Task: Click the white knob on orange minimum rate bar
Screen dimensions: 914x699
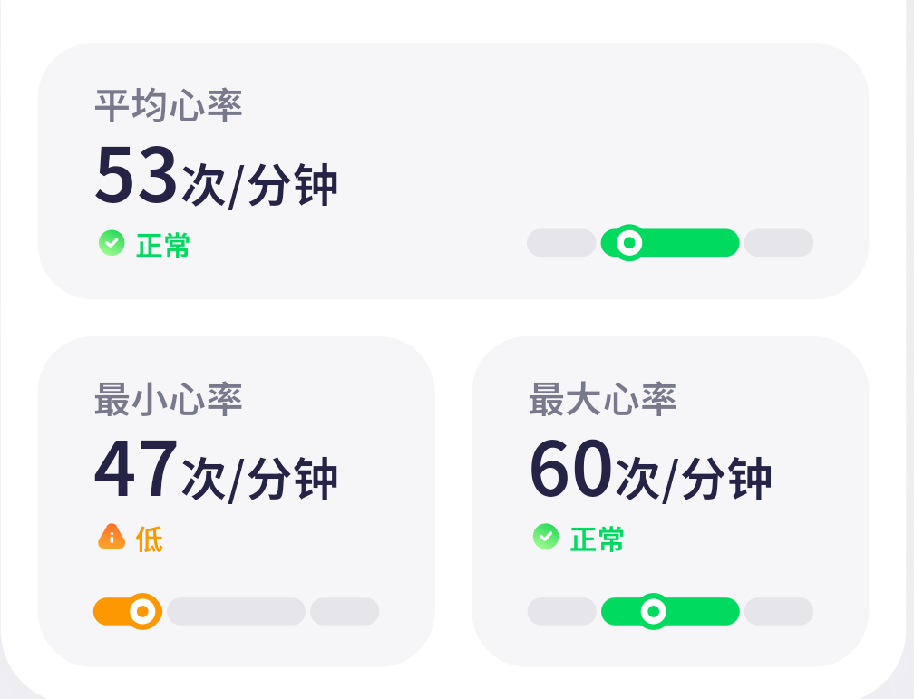Action: click(x=143, y=612)
